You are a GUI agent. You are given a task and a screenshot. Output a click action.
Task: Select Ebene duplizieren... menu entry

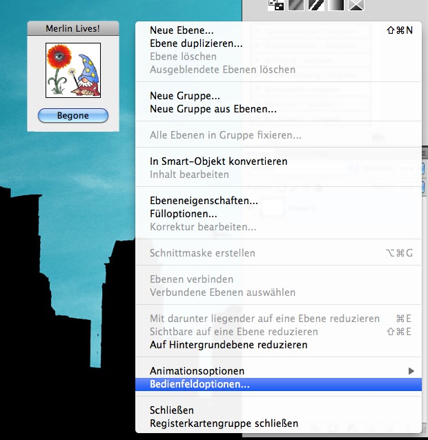(x=278, y=43)
